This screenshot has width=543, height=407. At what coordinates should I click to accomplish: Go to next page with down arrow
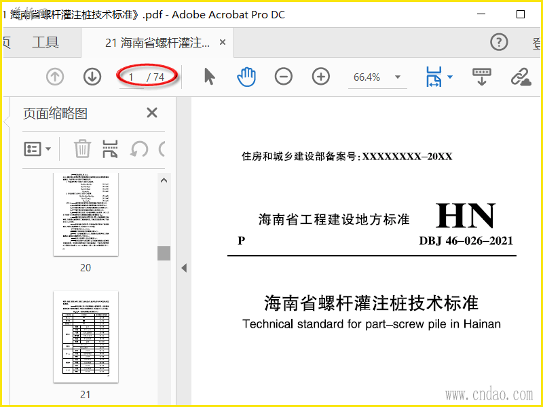(92, 77)
